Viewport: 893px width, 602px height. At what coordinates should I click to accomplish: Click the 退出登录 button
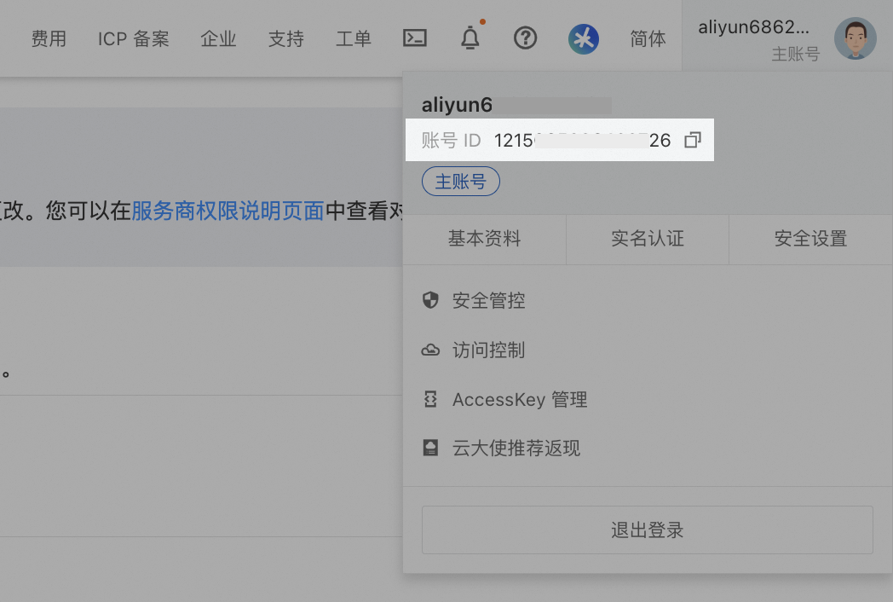coord(647,530)
